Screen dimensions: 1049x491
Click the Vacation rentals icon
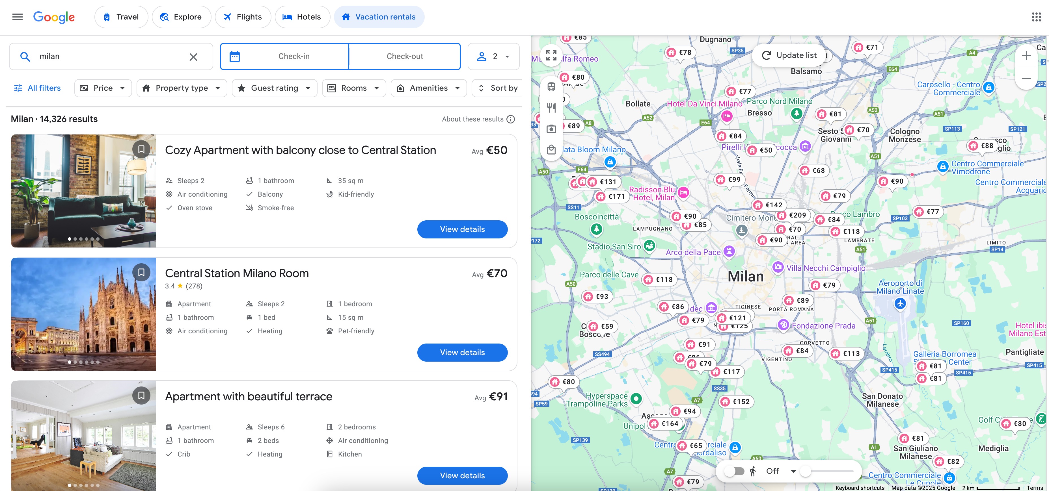[346, 17]
